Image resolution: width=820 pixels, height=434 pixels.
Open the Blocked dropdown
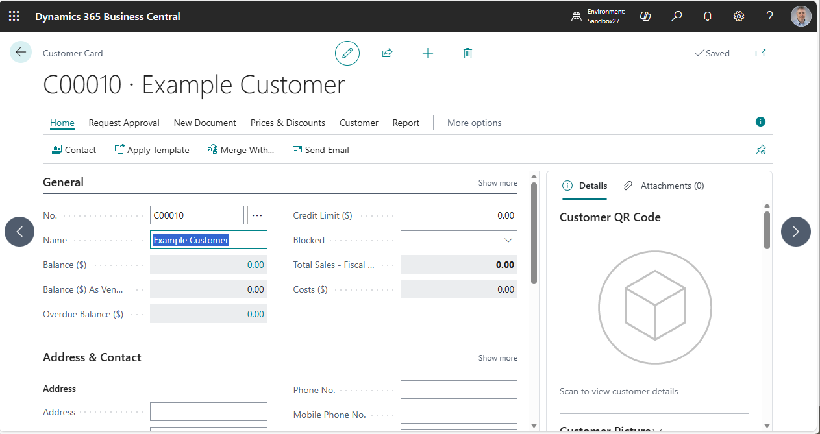507,239
